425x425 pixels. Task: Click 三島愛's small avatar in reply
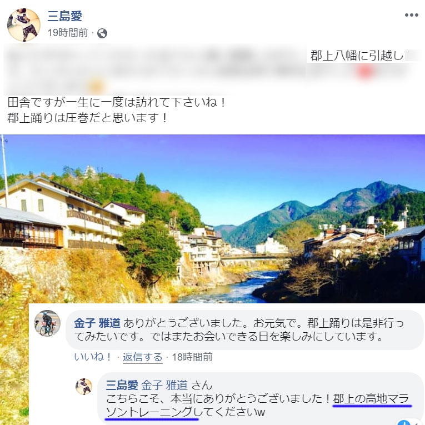coord(84,387)
